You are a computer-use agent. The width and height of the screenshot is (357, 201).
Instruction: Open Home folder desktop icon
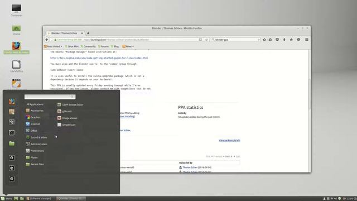[x=16, y=30]
